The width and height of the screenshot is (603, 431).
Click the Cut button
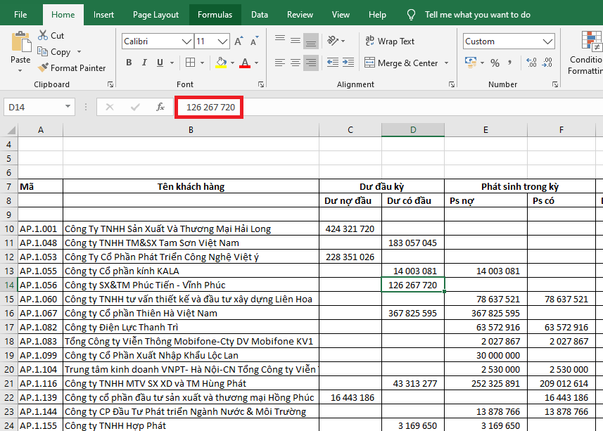50,35
